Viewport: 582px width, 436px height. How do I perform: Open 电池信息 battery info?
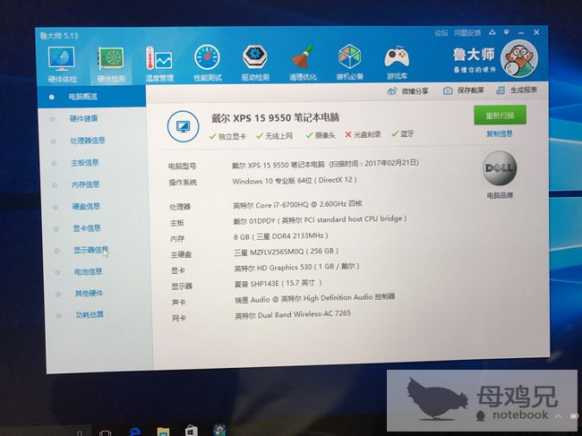point(88,271)
